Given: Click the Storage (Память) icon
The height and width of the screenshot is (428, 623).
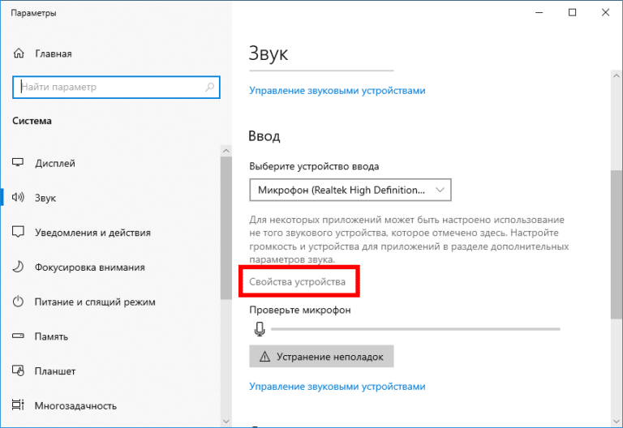Looking at the screenshot, I should tap(19, 336).
